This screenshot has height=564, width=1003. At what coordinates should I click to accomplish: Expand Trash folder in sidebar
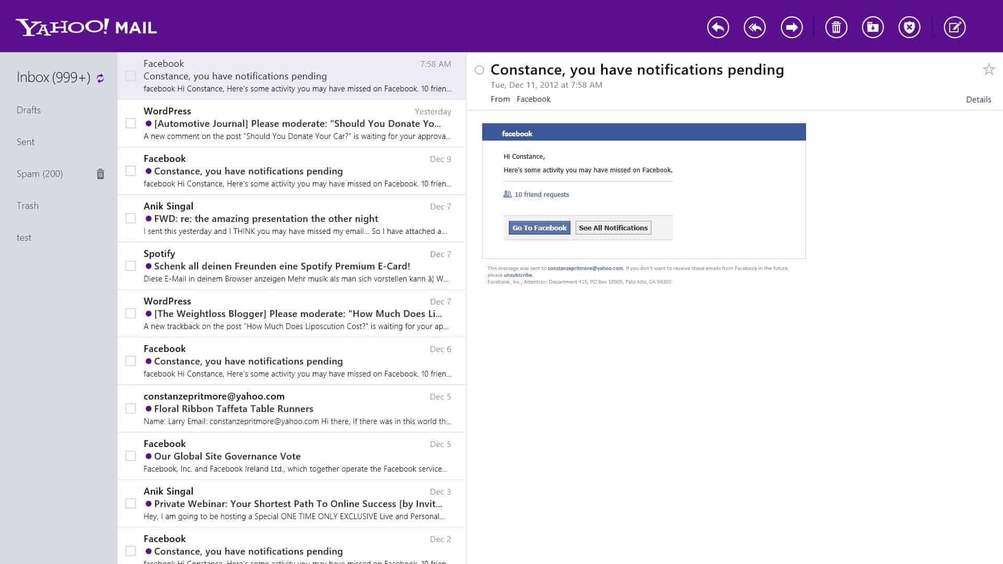[27, 205]
